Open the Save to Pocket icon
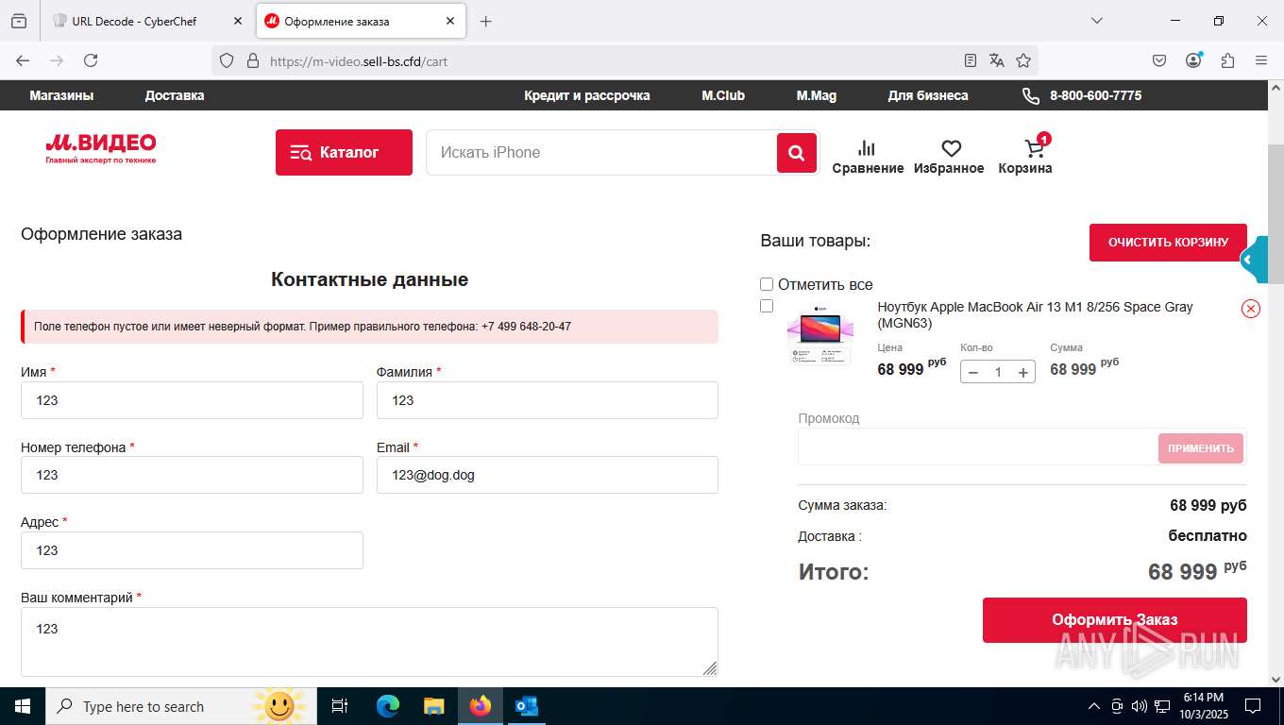This screenshot has height=725, width=1284. coord(1159,60)
